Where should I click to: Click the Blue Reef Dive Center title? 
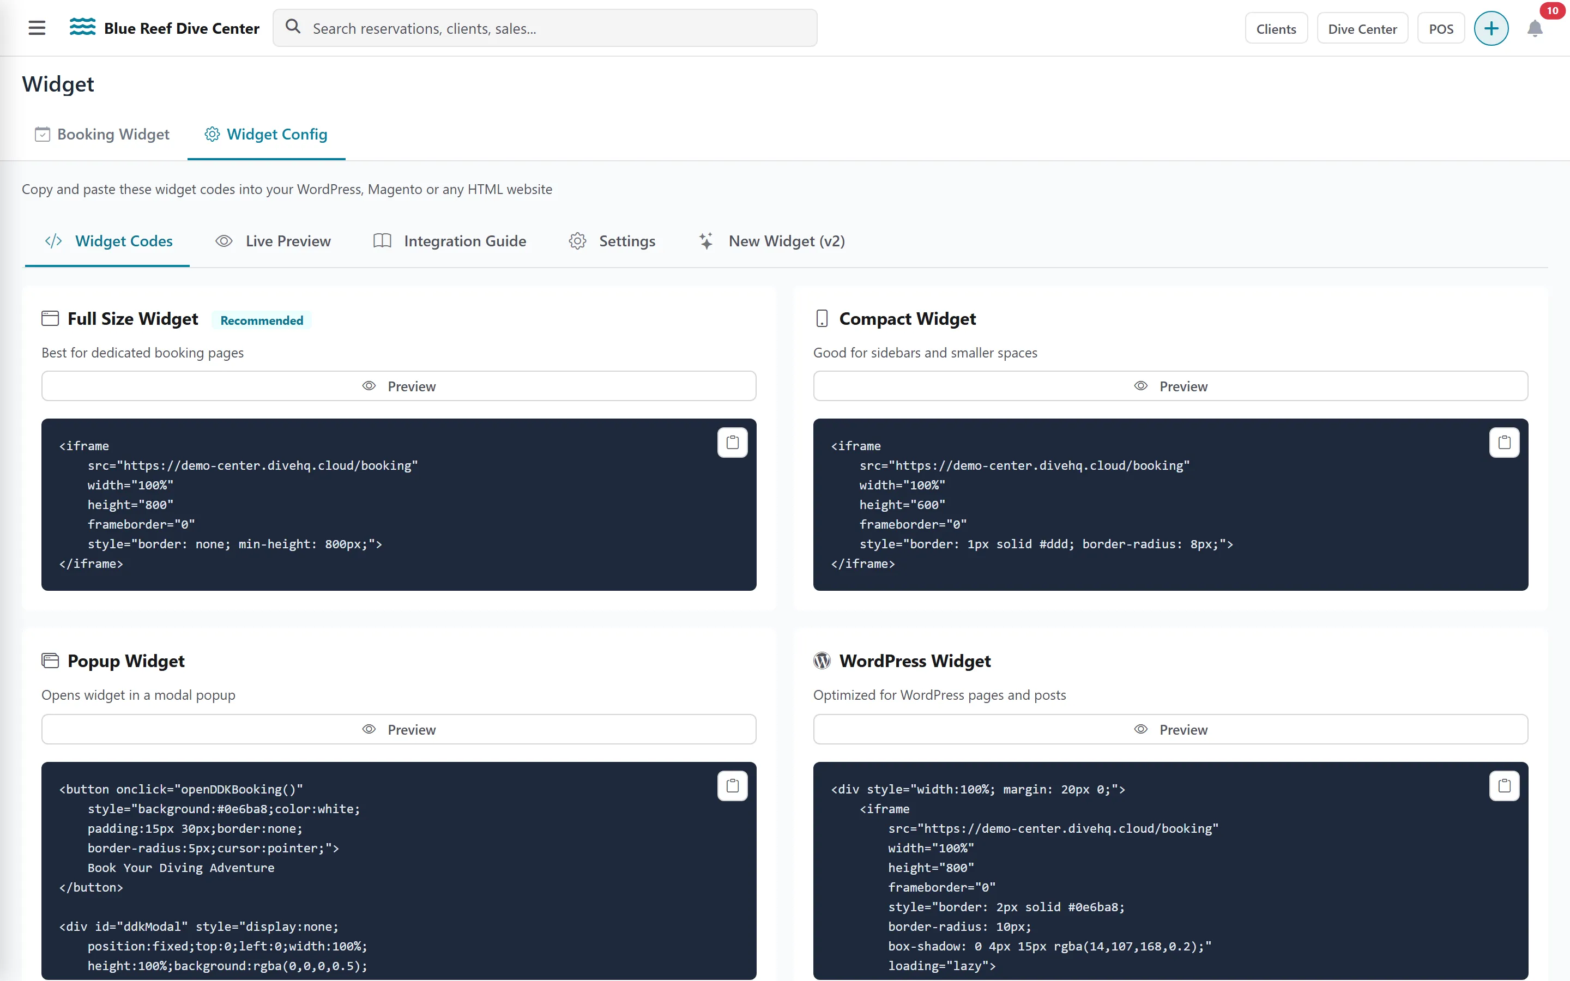click(x=182, y=28)
